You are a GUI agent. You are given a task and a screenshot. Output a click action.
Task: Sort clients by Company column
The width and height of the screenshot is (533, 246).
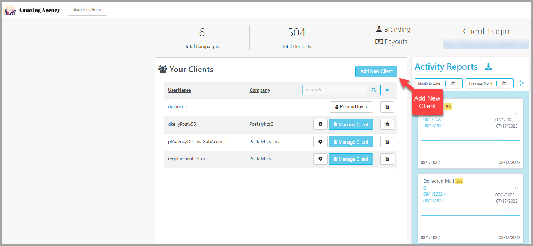[260, 90]
